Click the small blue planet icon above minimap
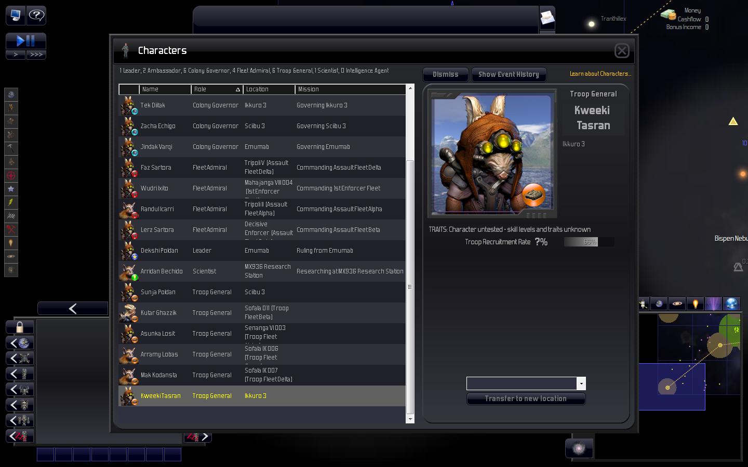748x467 pixels. tap(659, 304)
